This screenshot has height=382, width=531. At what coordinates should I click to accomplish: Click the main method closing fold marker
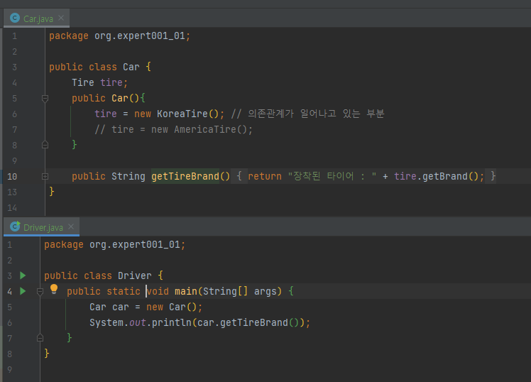click(x=40, y=338)
